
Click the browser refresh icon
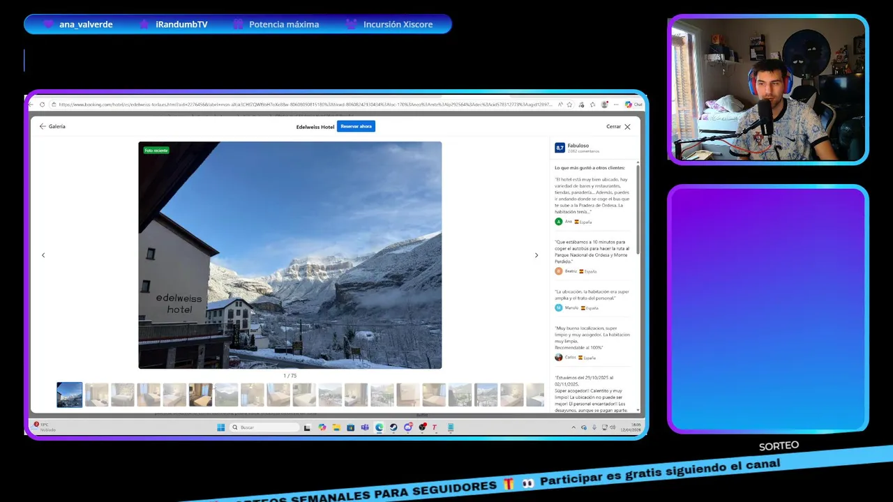[42, 105]
